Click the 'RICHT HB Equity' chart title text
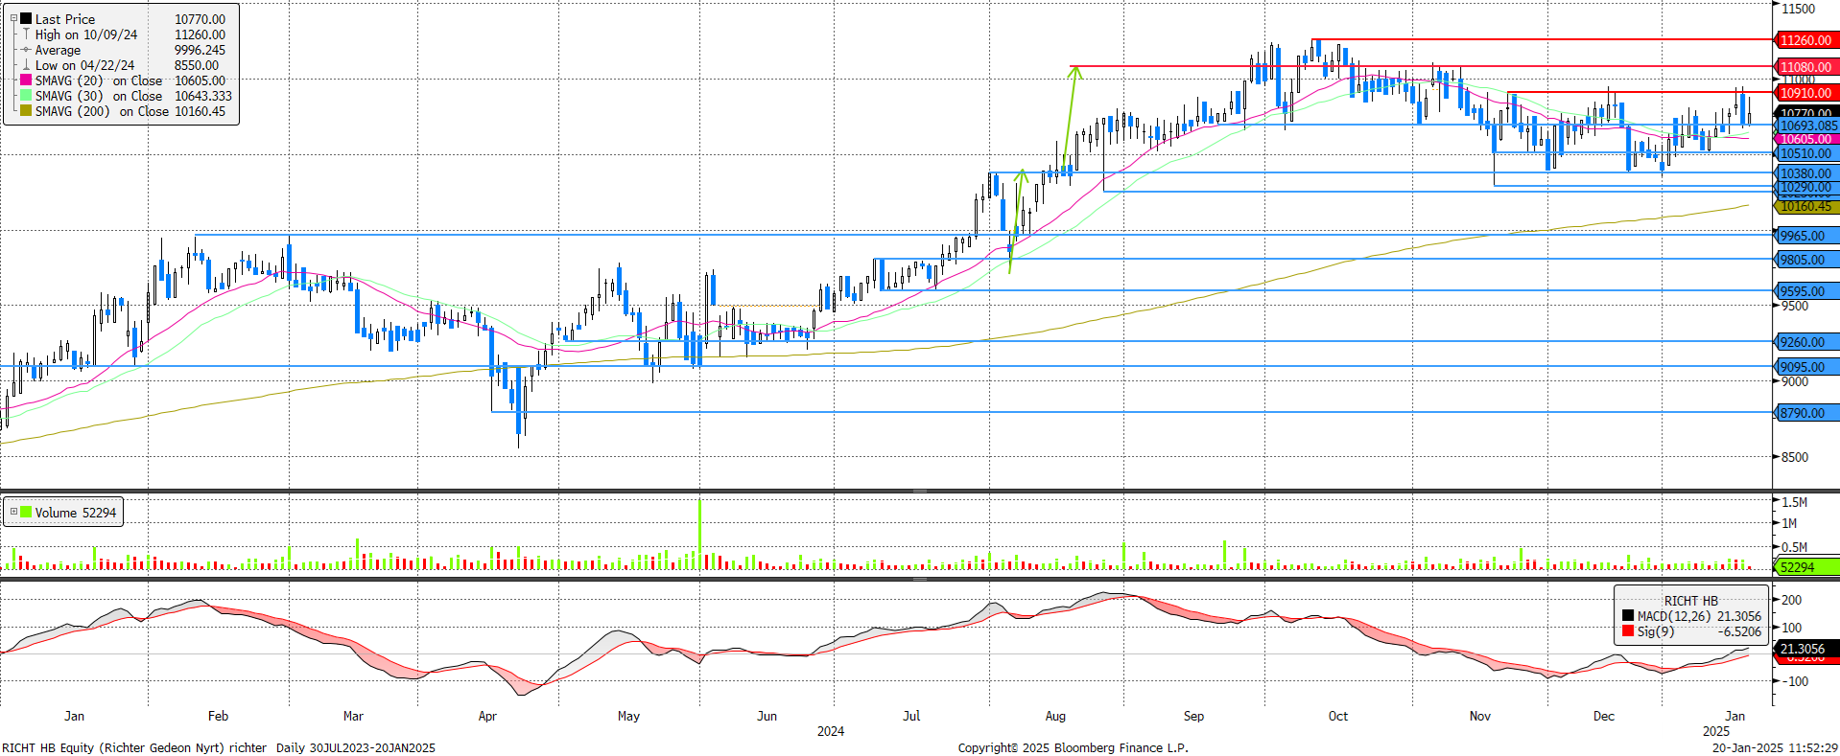 click(48, 747)
